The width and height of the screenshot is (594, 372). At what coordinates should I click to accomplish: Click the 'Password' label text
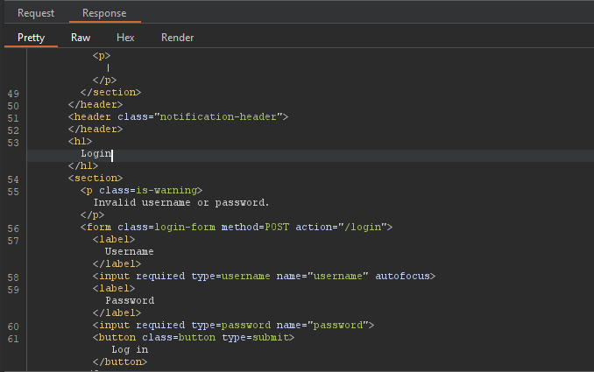click(x=129, y=300)
